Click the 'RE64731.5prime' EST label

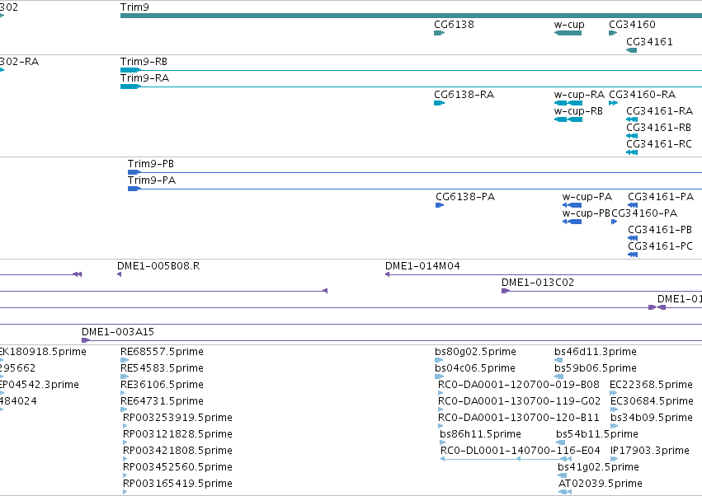click(x=162, y=401)
